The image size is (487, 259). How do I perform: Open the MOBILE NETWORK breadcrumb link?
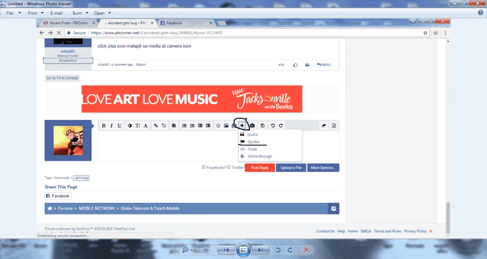click(97, 208)
